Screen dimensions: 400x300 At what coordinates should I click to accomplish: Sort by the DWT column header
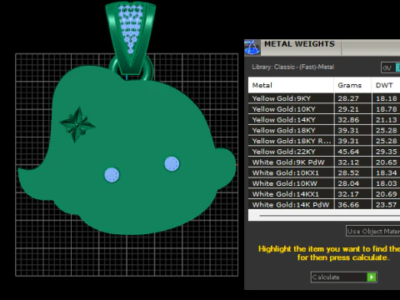click(x=386, y=85)
